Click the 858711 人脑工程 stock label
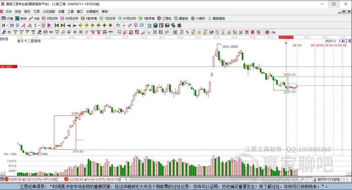 pyautogui.click(x=338, y=41)
